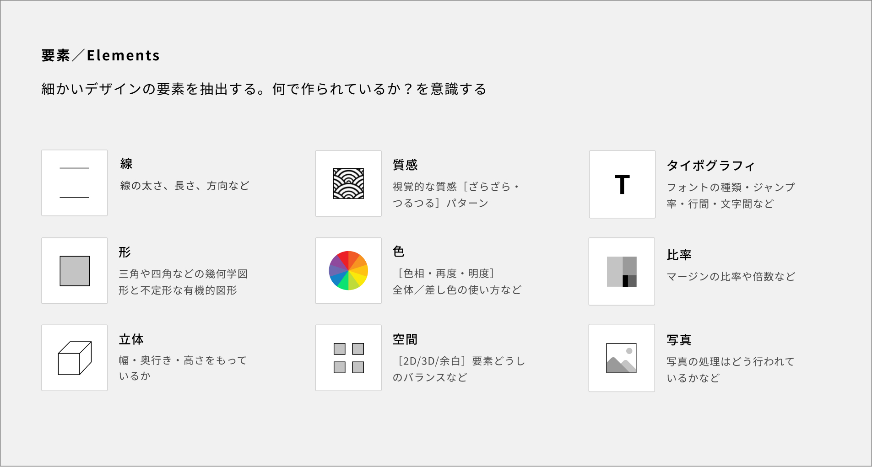The width and height of the screenshot is (872, 467).
Task: Click the two horizontal lines icon
Action: (x=75, y=183)
